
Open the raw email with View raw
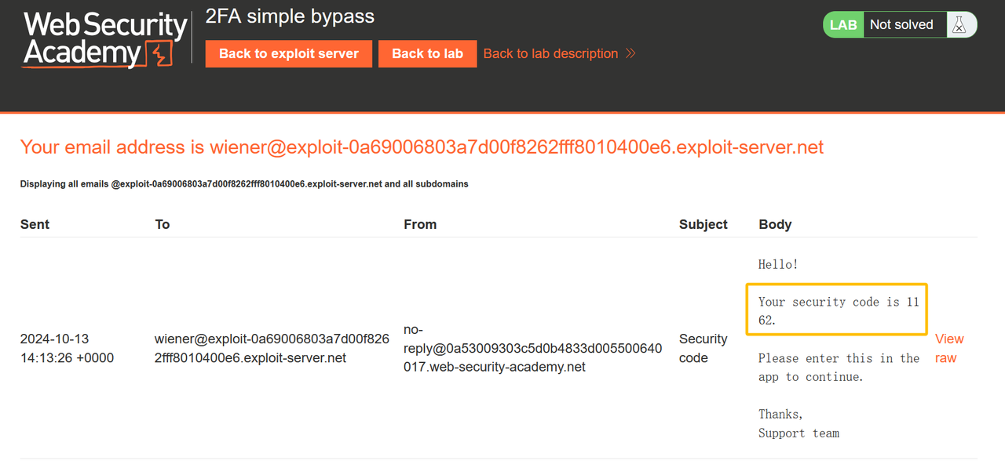(948, 348)
